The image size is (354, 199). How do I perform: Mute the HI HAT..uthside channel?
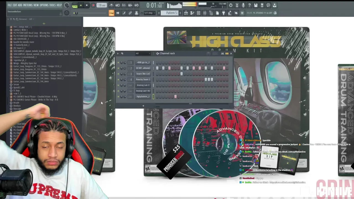click(x=118, y=68)
